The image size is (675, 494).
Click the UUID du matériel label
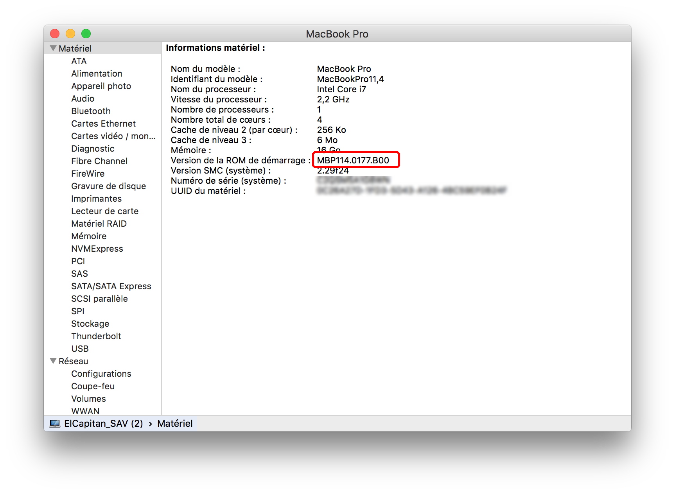[x=208, y=191]
